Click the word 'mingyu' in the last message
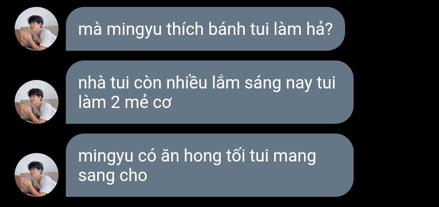The image size is (439, 207). pos(106,157)
